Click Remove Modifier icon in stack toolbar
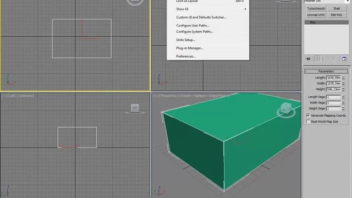The width and height of the screenshot is (352, 198). pyautogui.click(x=334, y=59)
